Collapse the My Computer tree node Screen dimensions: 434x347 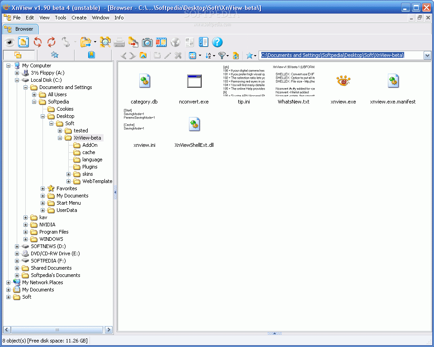point(8,66)
